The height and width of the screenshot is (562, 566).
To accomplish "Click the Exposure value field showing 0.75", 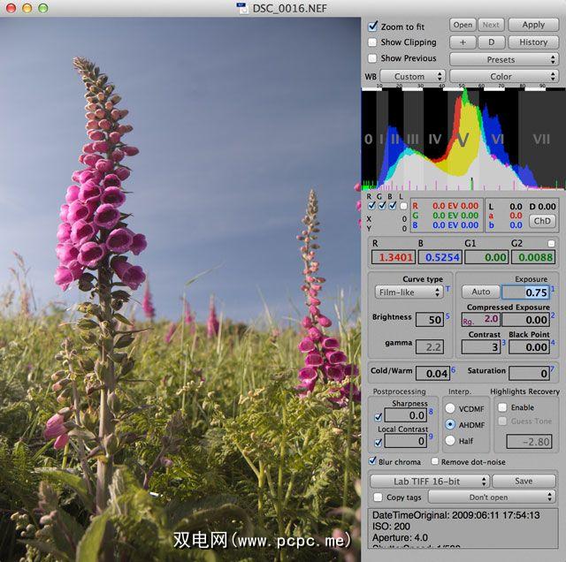I will pyautogui.click(x=526, y=292).
